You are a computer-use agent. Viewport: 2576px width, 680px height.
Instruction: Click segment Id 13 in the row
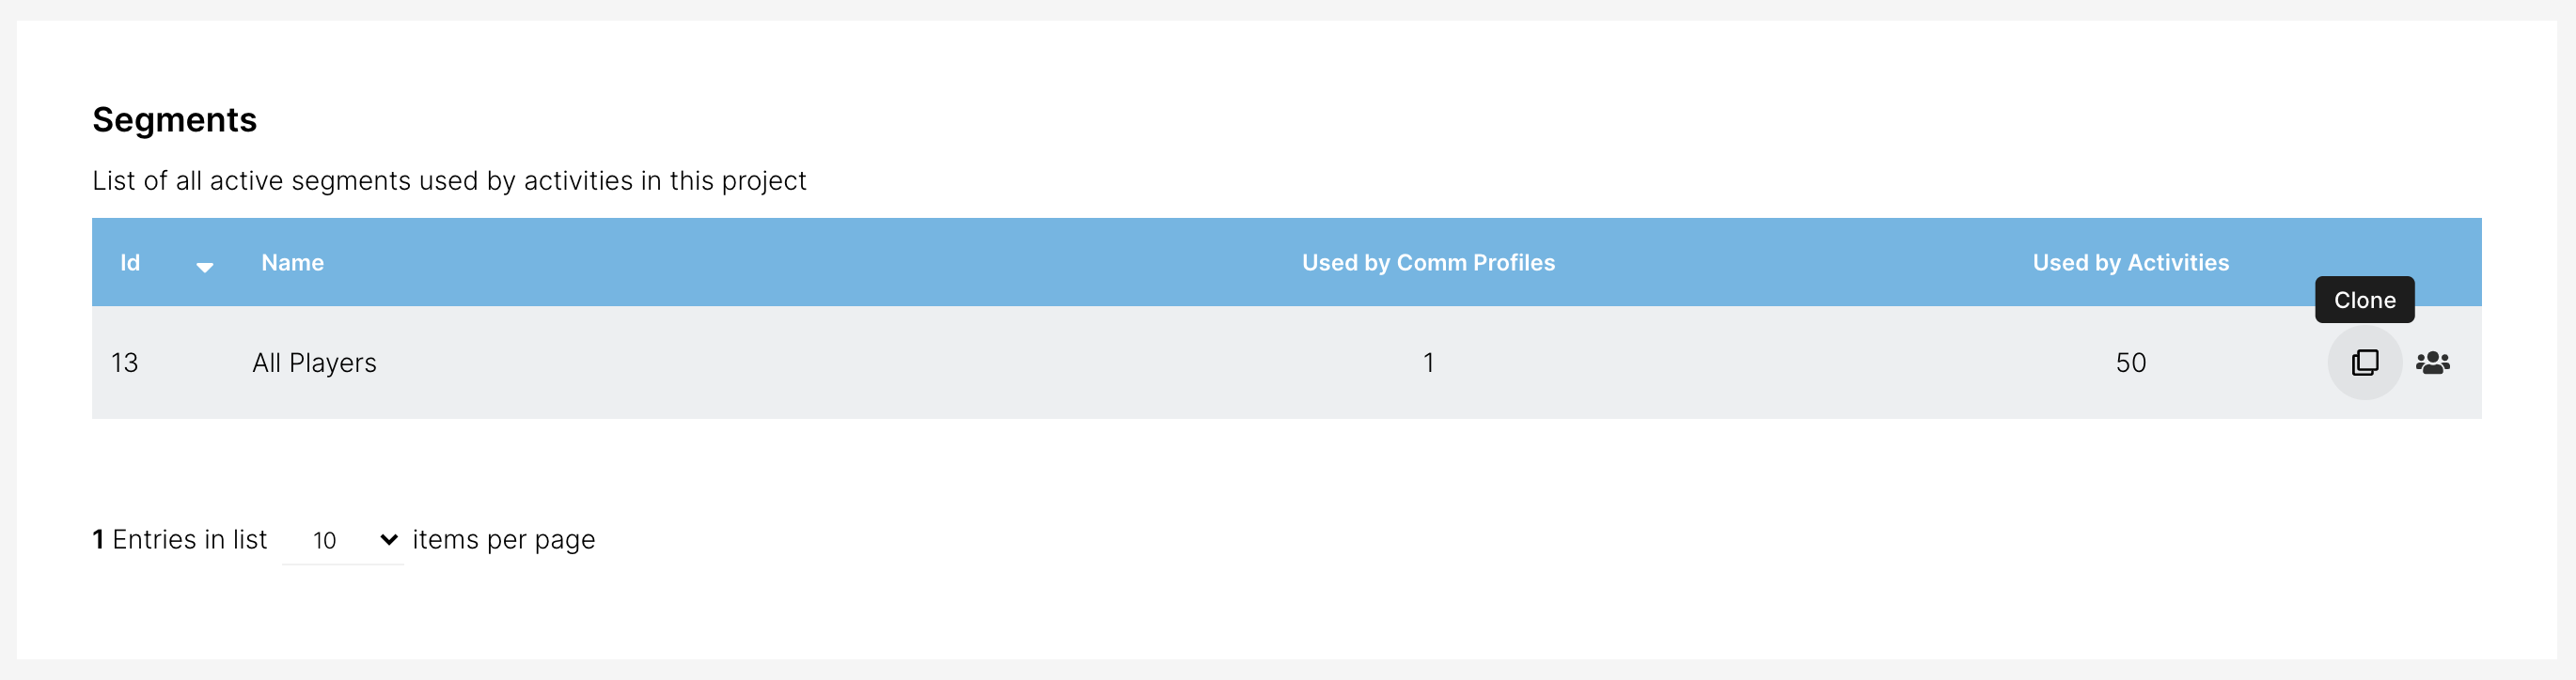[x=125, y=363]
